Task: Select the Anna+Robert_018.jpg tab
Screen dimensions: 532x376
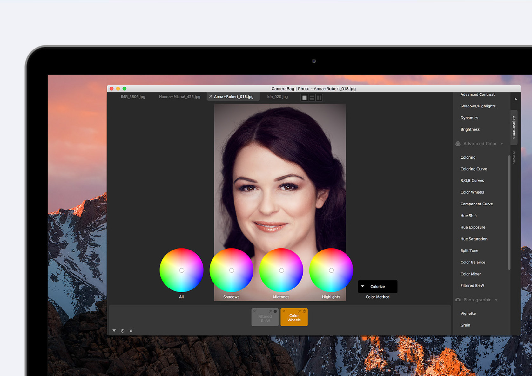Action: (234, 97)
